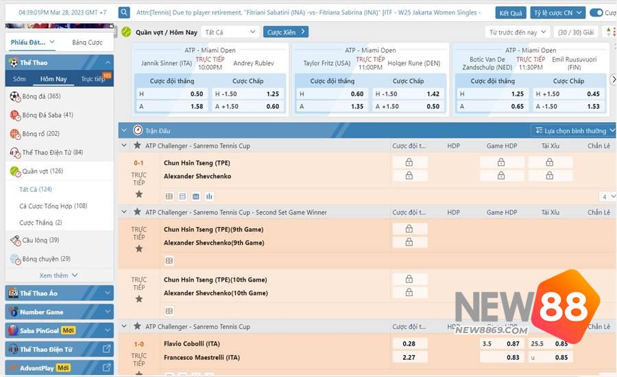Viewport: 617px width, 377px height.
Task: Click the left panel scrollbar
Action: coord(115,32)
